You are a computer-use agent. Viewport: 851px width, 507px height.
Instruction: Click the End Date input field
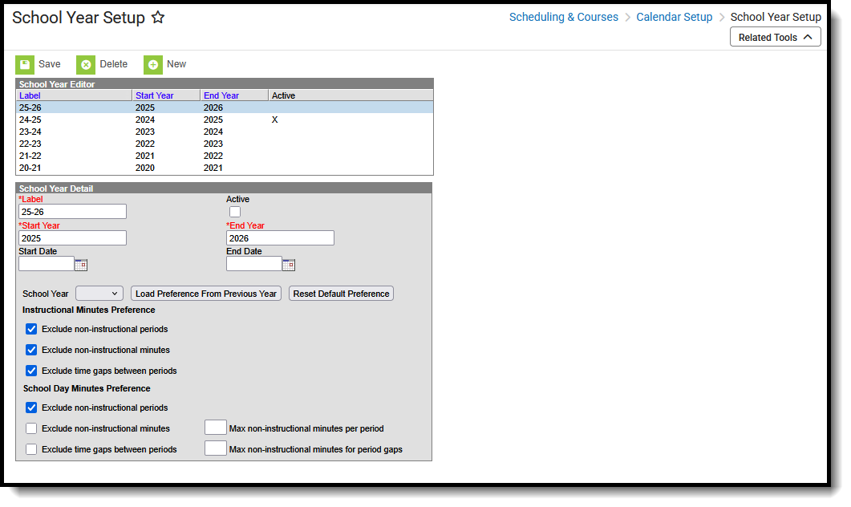pyautogui.click(x=254, y=265)
